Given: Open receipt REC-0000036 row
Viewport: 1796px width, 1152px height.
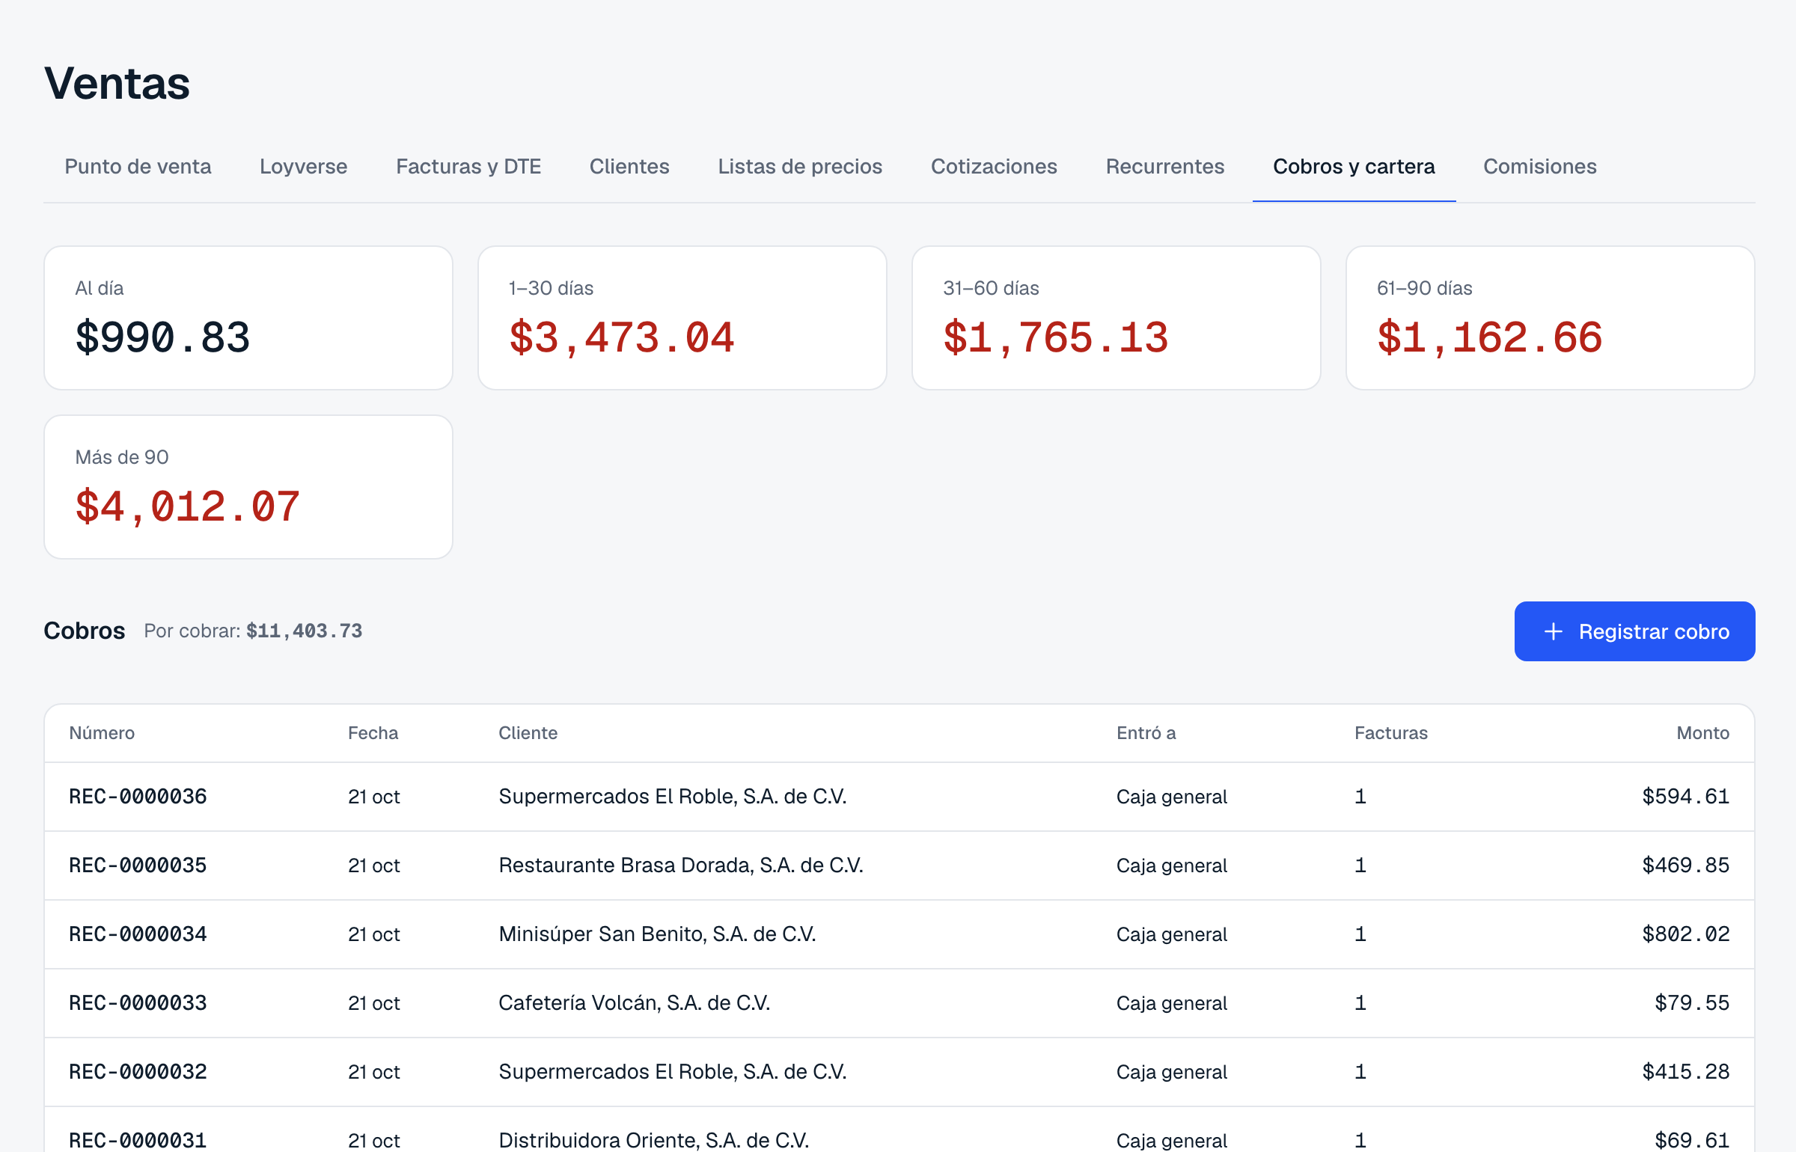Looking at the screenshot, I should point(899,797).
